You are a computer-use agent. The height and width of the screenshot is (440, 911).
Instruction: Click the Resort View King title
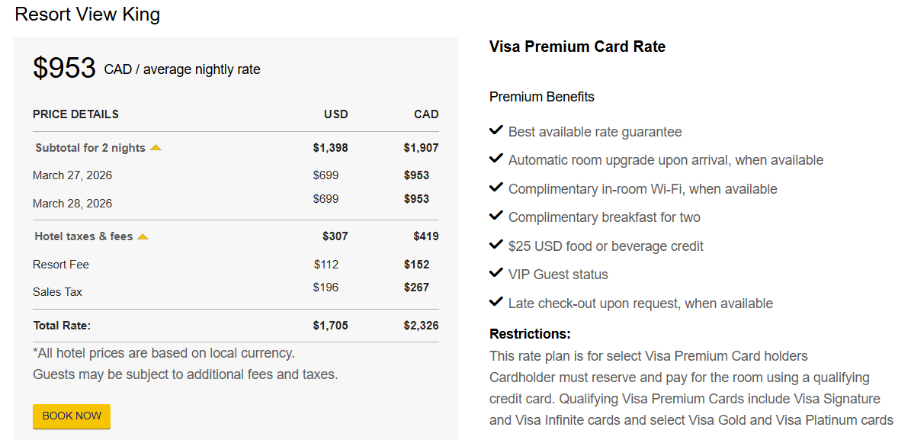(x=87, y=14)
